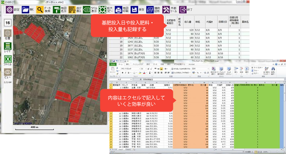Open external tools (外部ツール) wrench icon

(166, 10)
